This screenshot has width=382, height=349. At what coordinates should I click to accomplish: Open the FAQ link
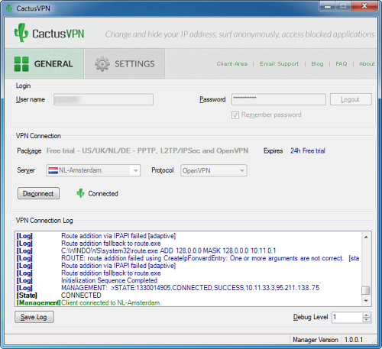pyautogui.click(x=342, y=63)
